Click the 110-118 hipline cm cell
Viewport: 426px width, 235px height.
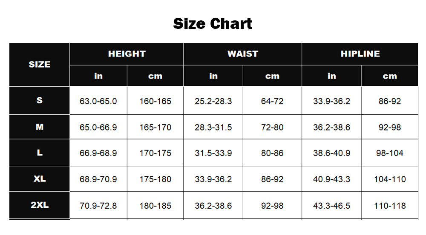pos(390,206)
